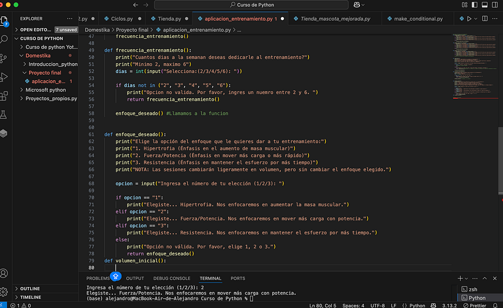The width and height of the screenshot is (503, 308).
Task: Collapse the CURSO DE PYTHON section
Action: pos(46,38)
